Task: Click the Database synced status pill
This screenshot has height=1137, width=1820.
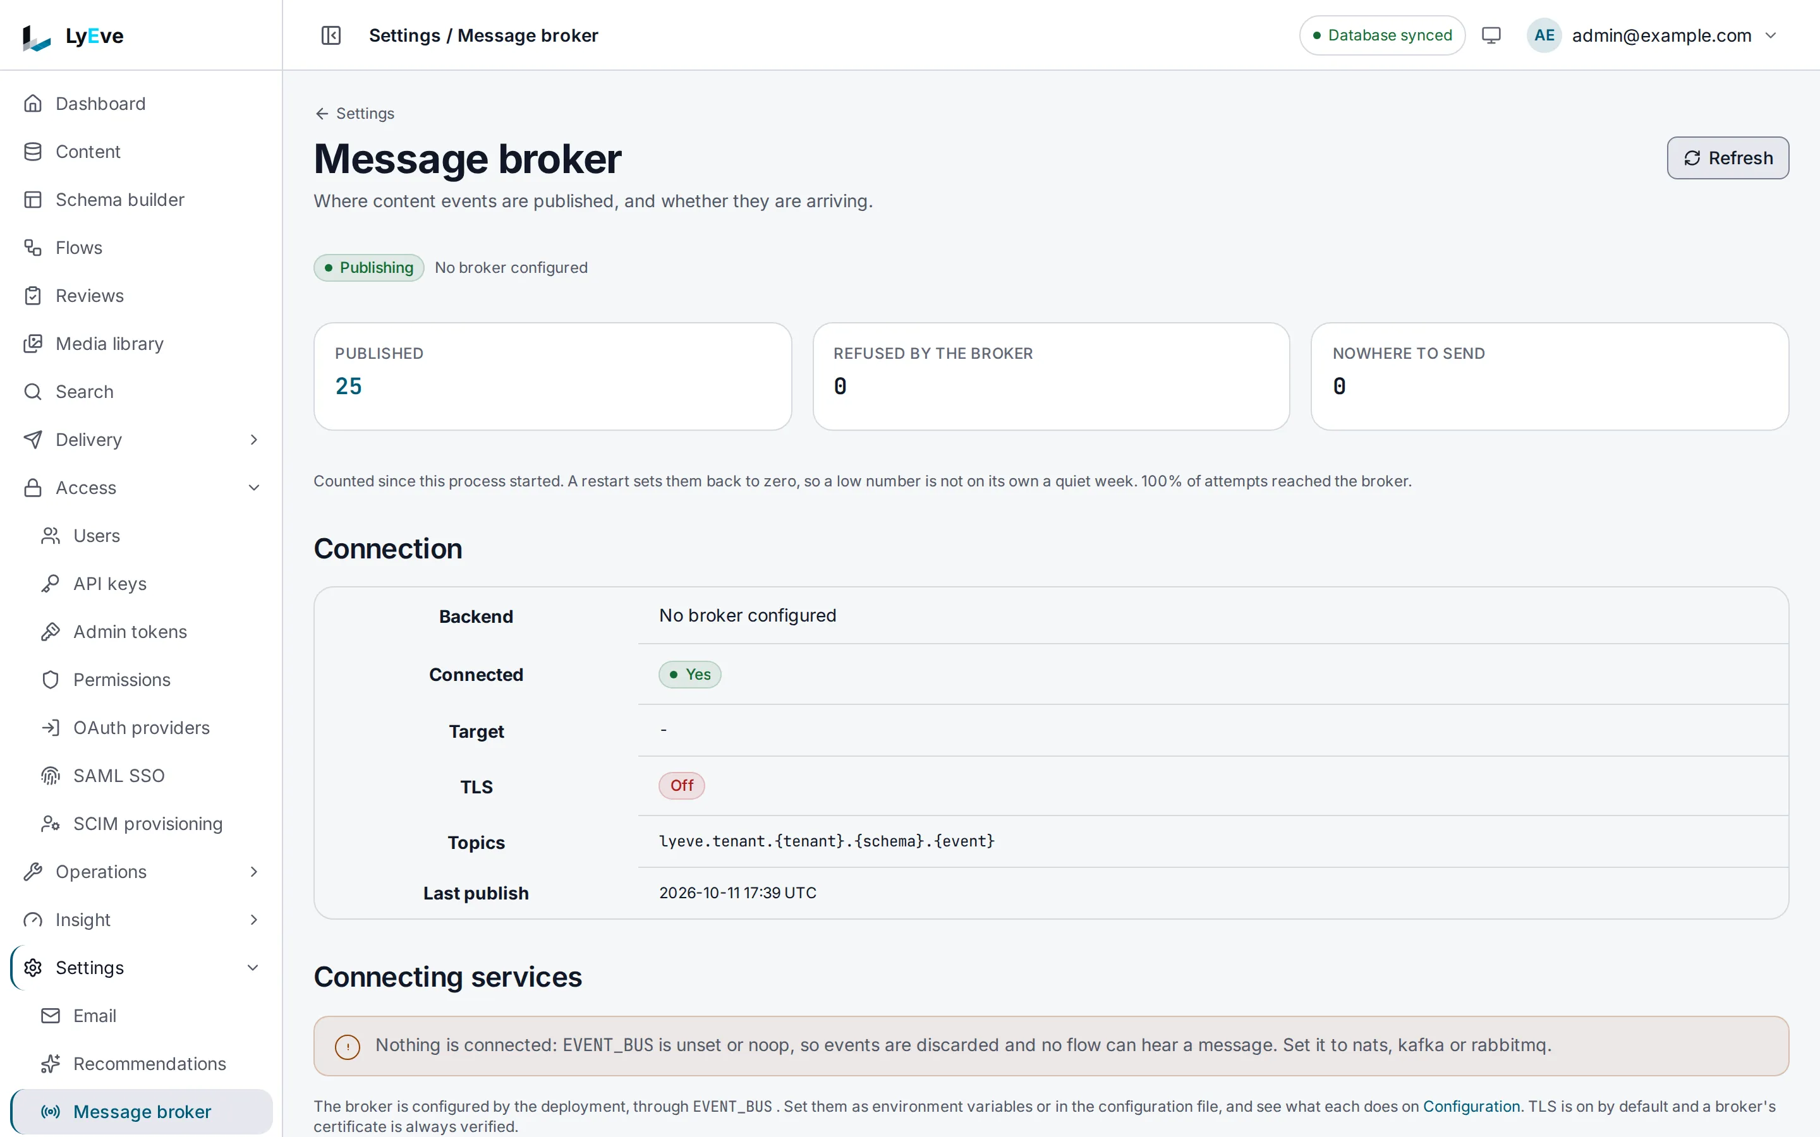Action: (x=1381, y=35)
